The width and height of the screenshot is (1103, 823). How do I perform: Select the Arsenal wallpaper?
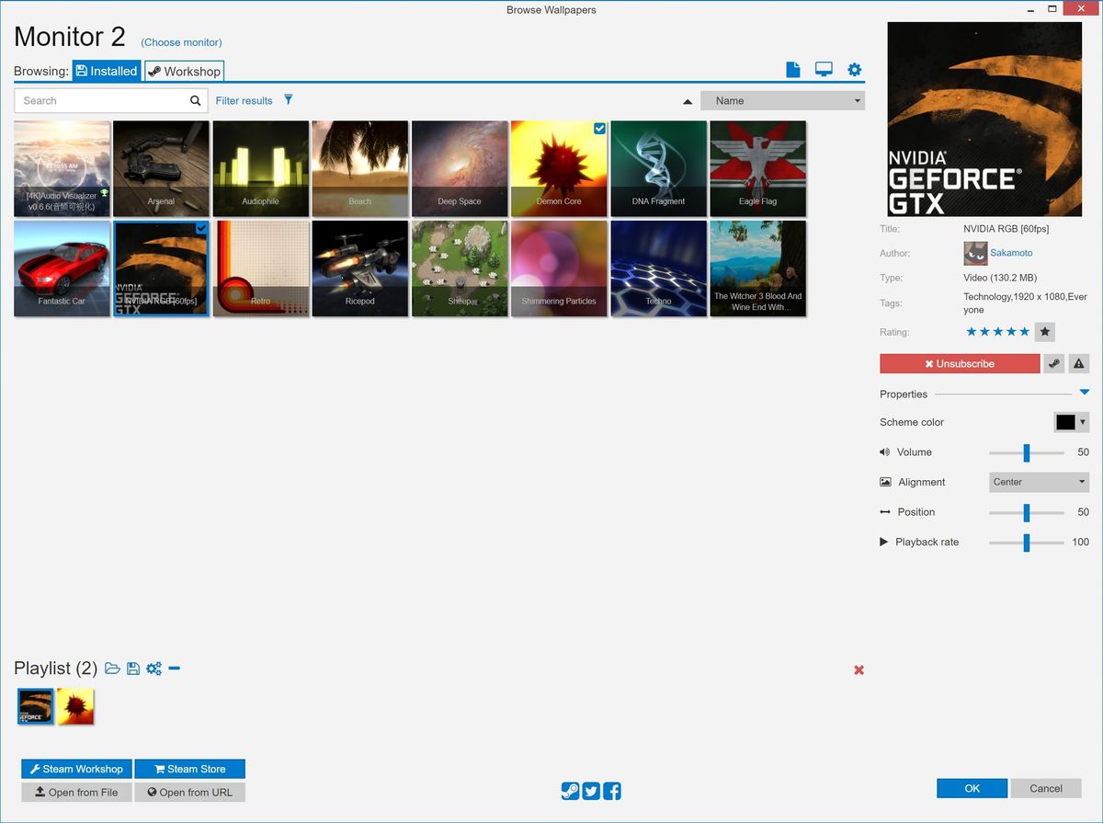(x=161, y=169)
